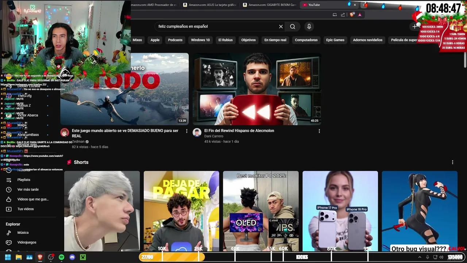Clear the YouTube search box text
Viewport: 467px width, 263px height.
(281, 26)
